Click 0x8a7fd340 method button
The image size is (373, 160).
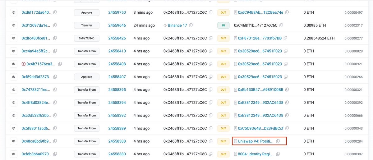tap(87, 38)
